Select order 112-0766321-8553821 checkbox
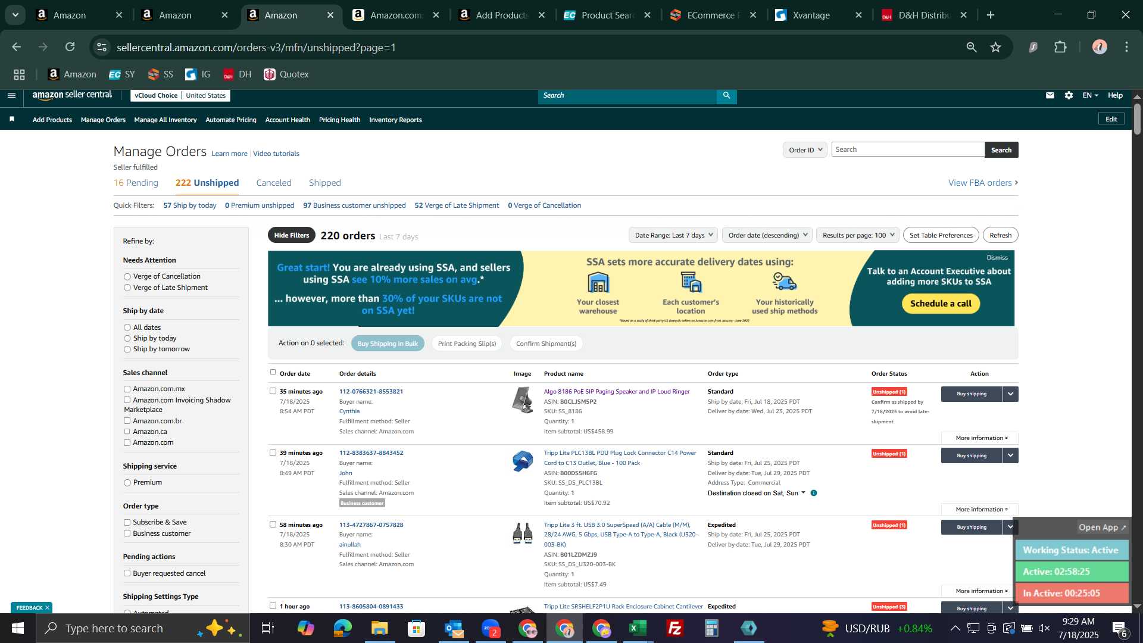 click(x=273, y=392)
